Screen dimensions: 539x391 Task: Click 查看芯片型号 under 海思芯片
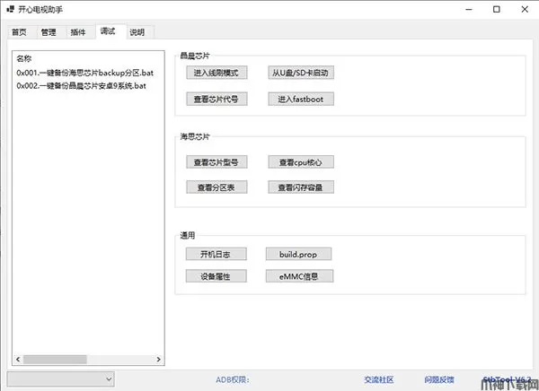tap(215, 162)
